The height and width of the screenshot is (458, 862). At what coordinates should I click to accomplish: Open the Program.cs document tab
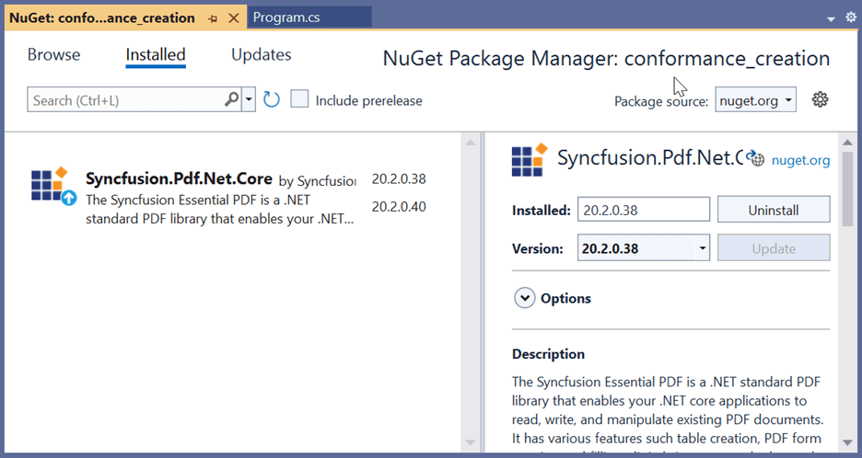pyautogui.click(x=285, y=17)
